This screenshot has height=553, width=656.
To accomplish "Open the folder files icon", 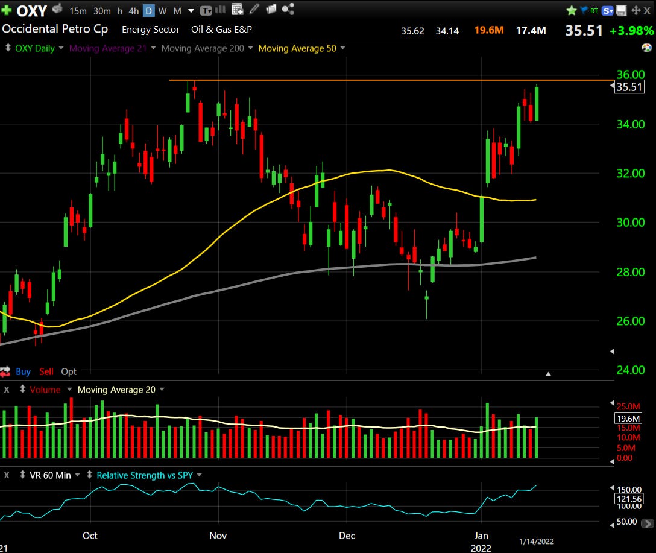I will [x=271, y=9].
